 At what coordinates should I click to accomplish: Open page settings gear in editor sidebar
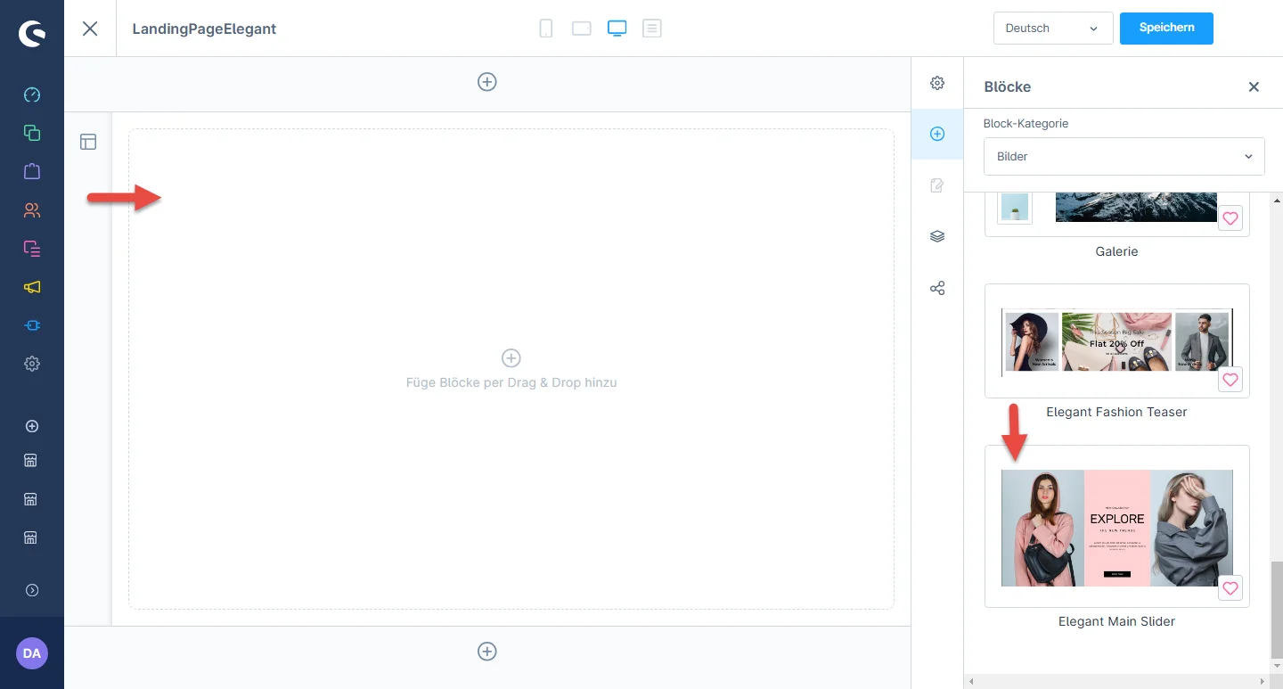coord(936,83)
